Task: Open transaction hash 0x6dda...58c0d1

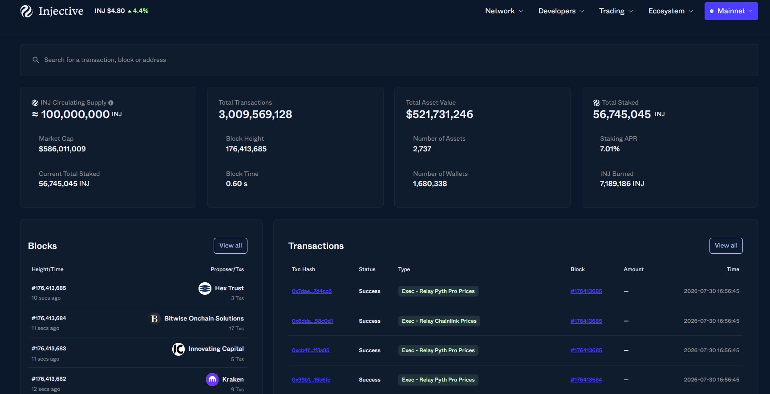Action: click(312, 321)
